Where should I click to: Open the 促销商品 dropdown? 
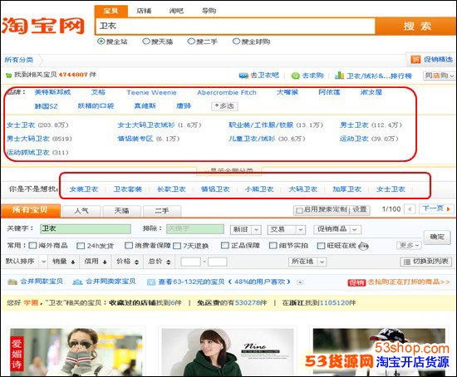[337, 229]
